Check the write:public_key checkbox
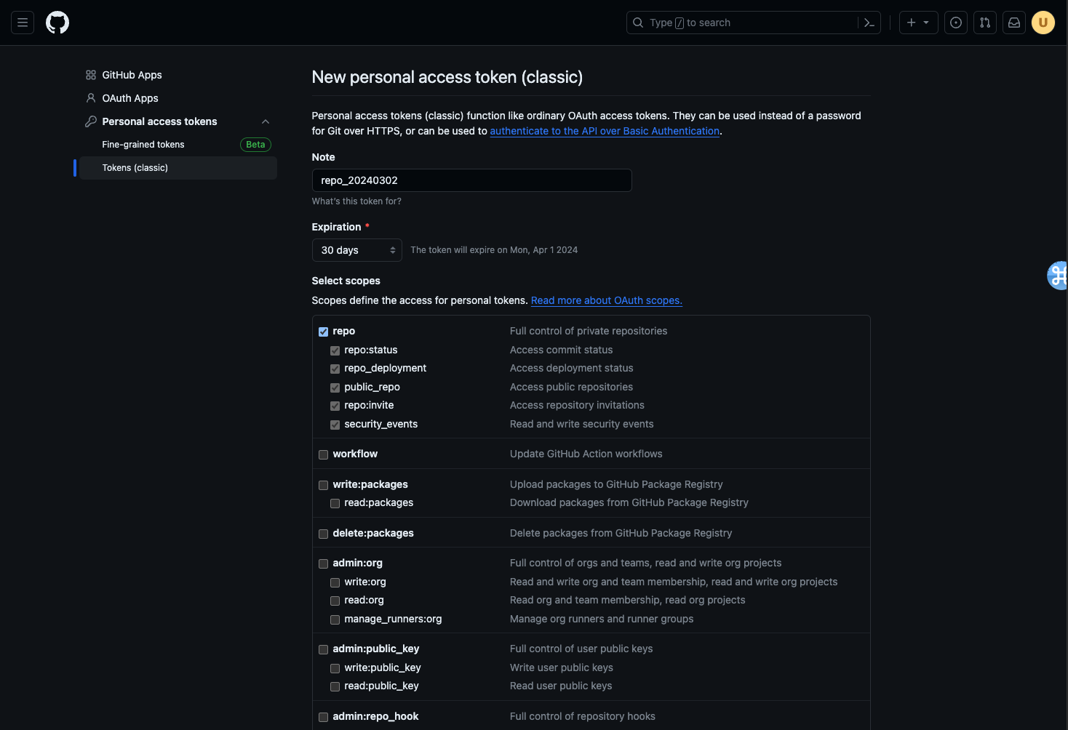Screen dimensions: 1068x730 coord(335,668)
